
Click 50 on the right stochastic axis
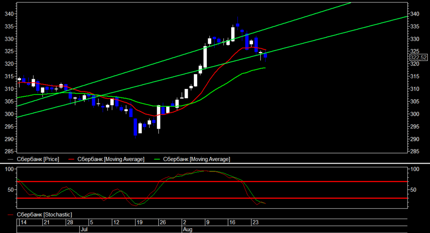point(414,190)
